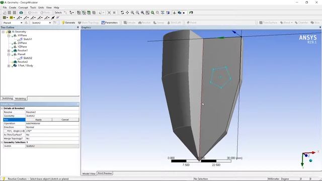Open the green face color dropdown
322x181 pixels.
7,18
